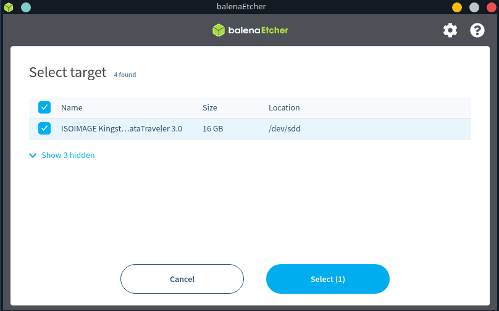Screen dimensions: 499x311
Task: Toggle the select-all checkbox in table header
Action: (44, 107)
